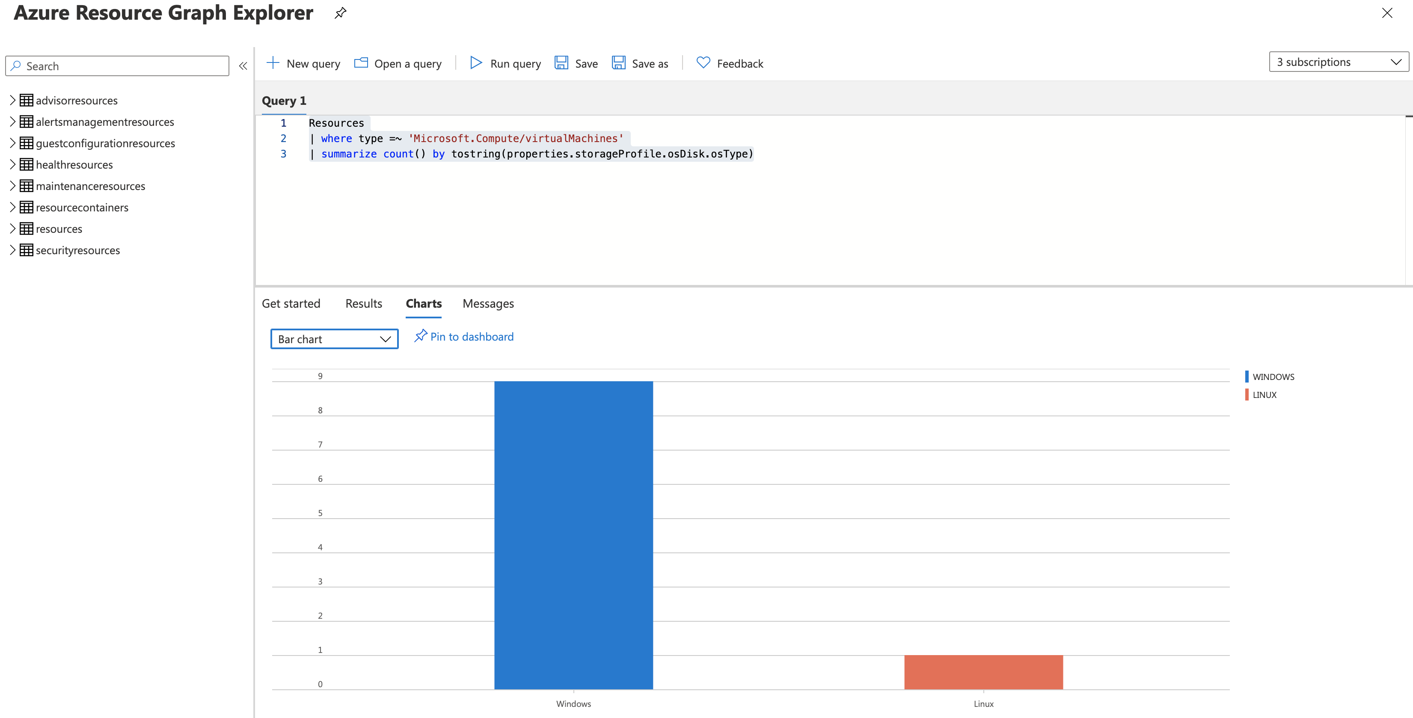Click the LINUX legend text
Image resolution: width=1413 pixels, height=718 pixels.
[1265, 395]
